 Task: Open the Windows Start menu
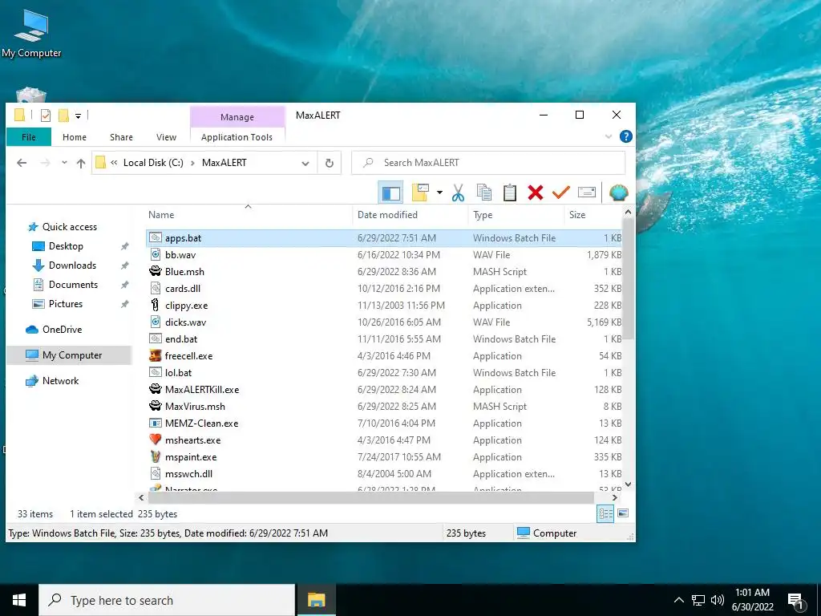click(19, 600)
